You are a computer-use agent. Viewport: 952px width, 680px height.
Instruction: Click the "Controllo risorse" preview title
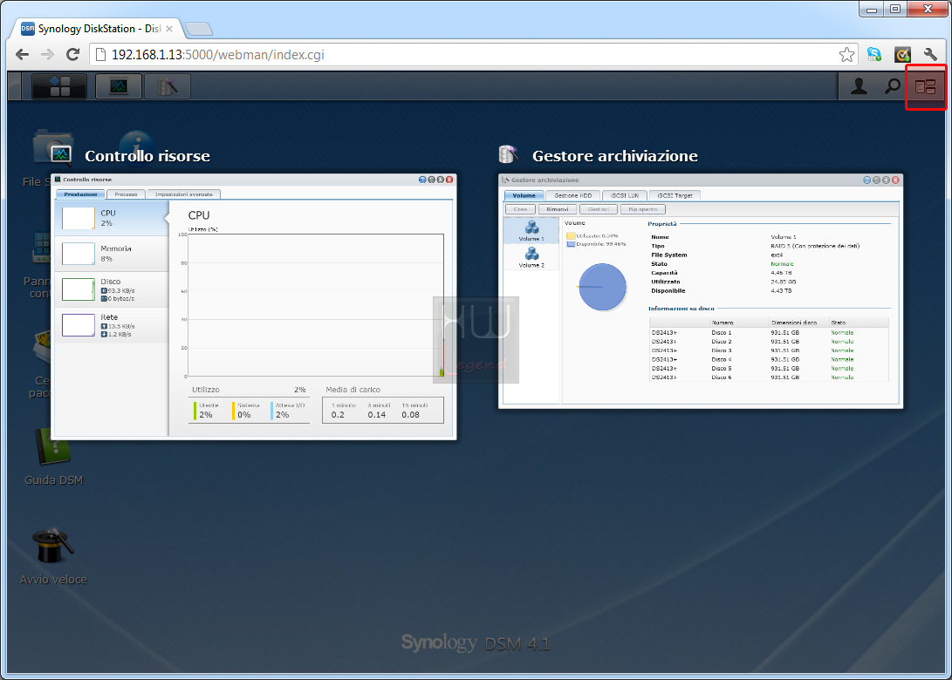pos(147,156)
